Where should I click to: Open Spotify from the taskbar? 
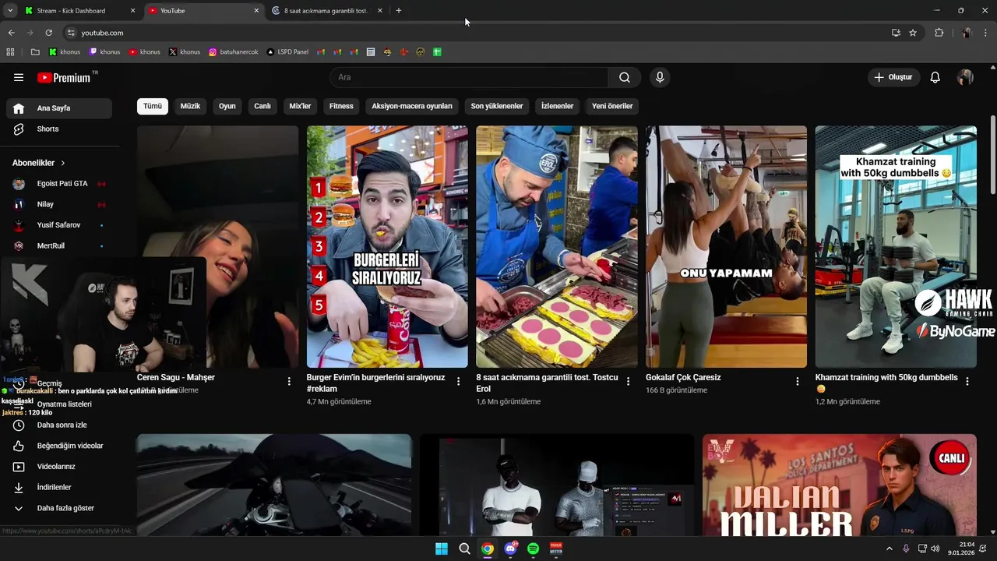click(534, 549)
